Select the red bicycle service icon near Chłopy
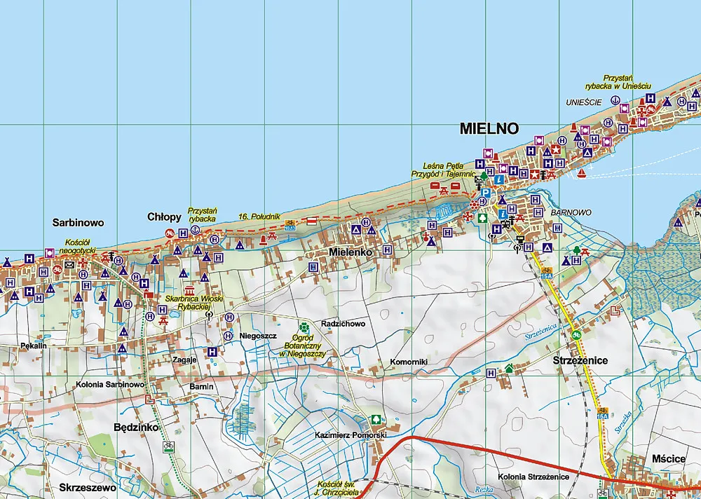The height and width of the screenshot is (499, 701). [x=170, y=233]
